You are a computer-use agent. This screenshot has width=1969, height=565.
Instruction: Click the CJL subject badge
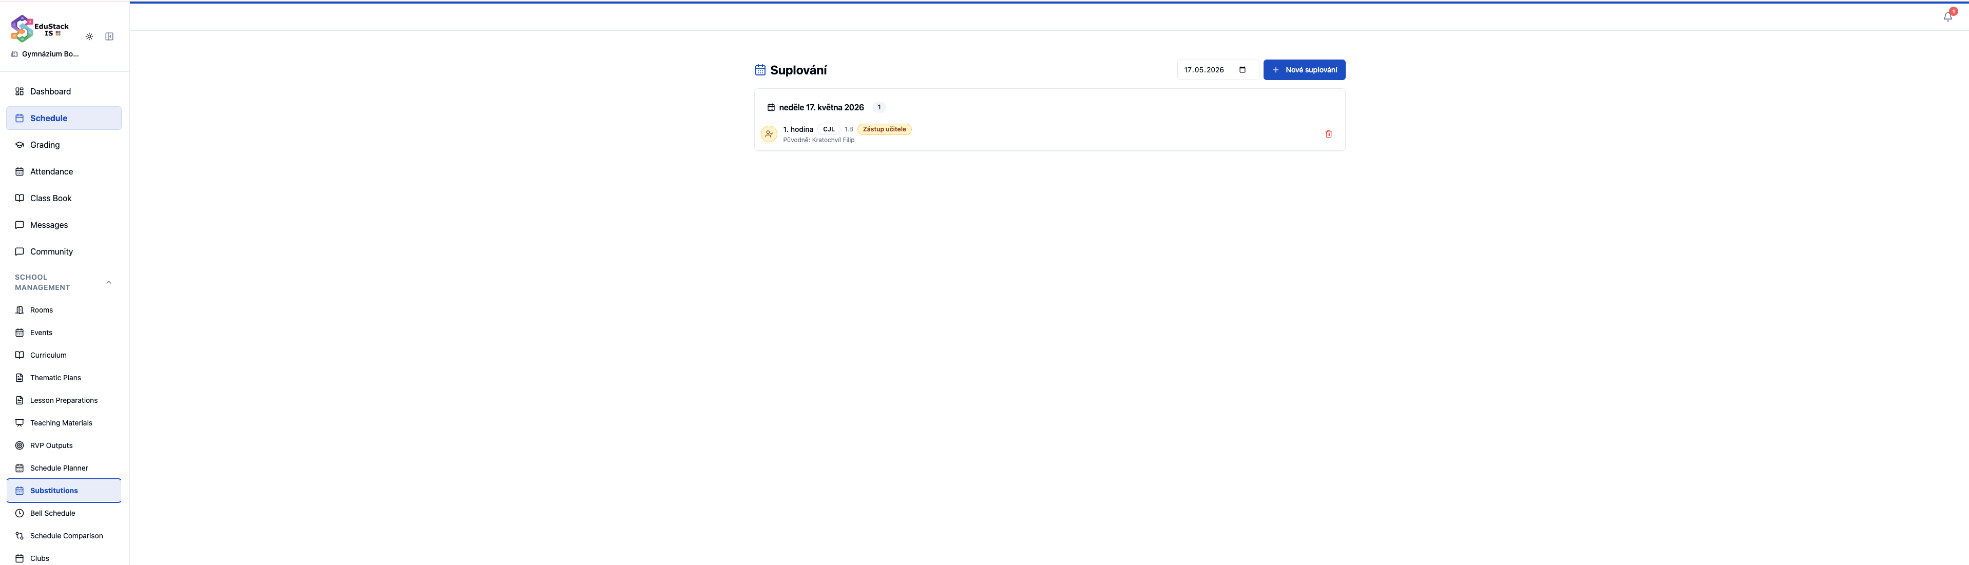(829, 130)
